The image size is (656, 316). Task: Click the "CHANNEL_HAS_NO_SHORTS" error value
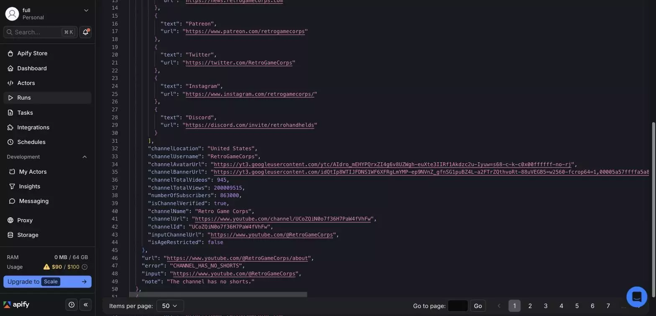(207, 266)
